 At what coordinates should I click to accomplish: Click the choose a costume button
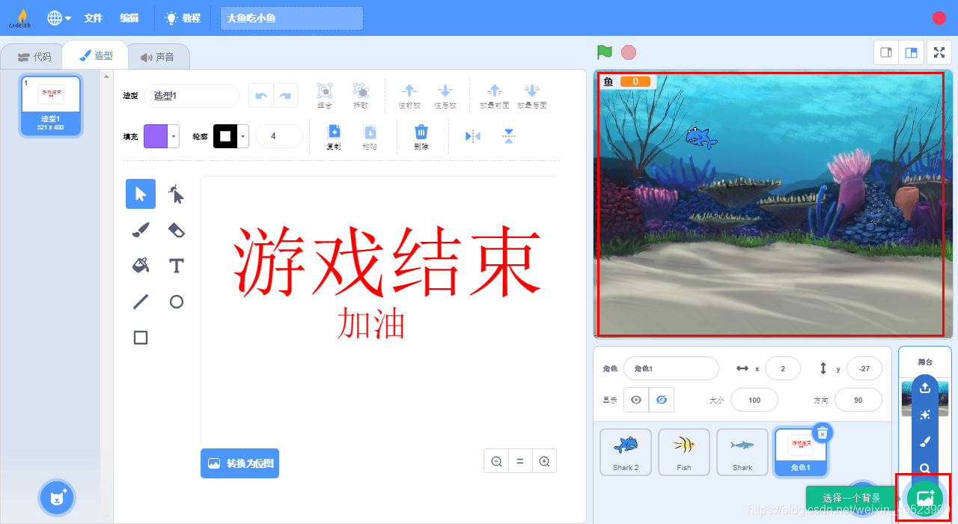57,497
